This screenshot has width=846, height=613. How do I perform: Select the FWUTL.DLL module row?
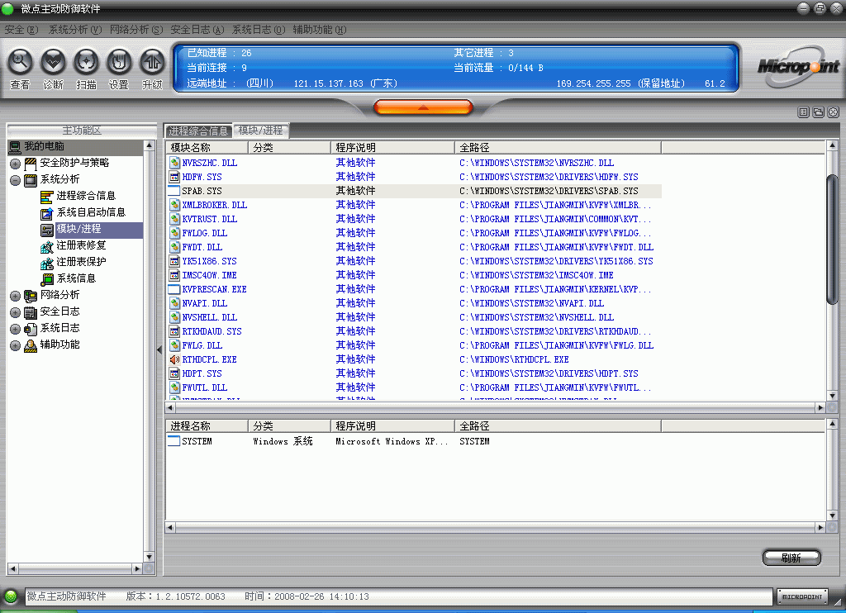pos(414,387)
